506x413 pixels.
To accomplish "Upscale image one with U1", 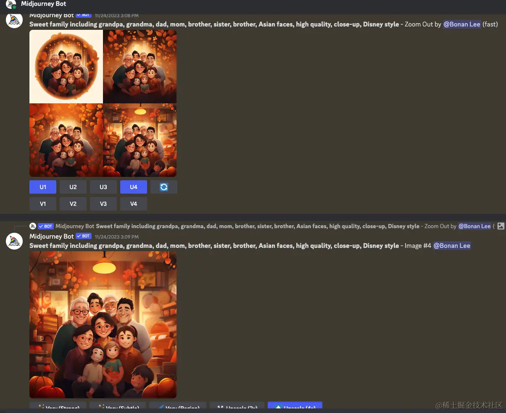I will pyautogui.click(x=43, y=187).
